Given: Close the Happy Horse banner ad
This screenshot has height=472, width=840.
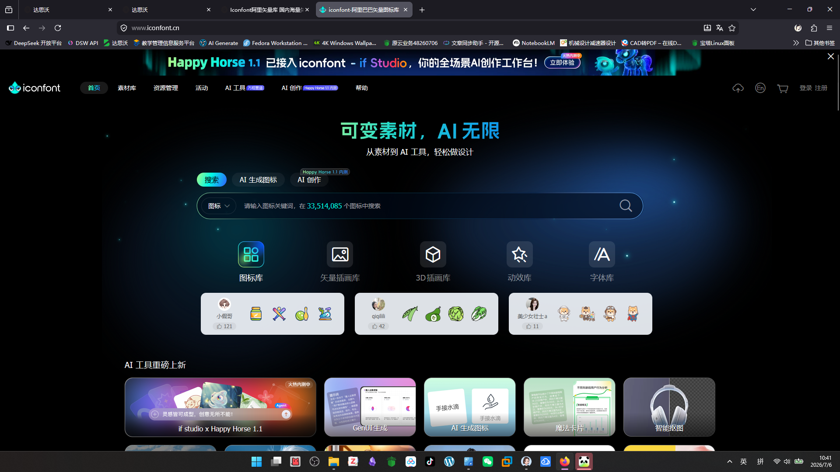Looking at the screenshot, I should click(x=831, y=56).
